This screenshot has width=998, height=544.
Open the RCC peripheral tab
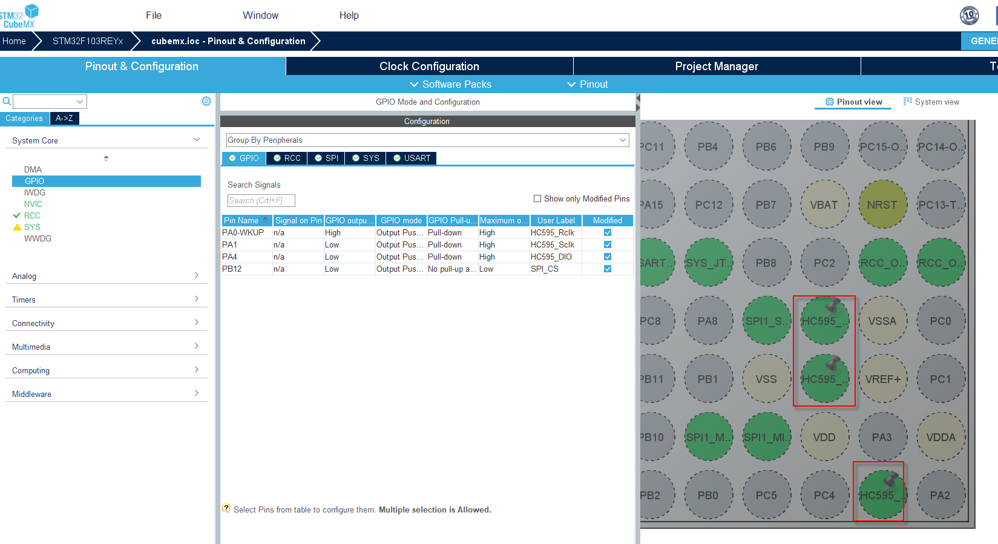point(287,158)
